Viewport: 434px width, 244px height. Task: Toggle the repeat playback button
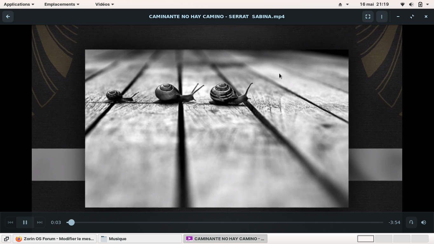(411, 222)
